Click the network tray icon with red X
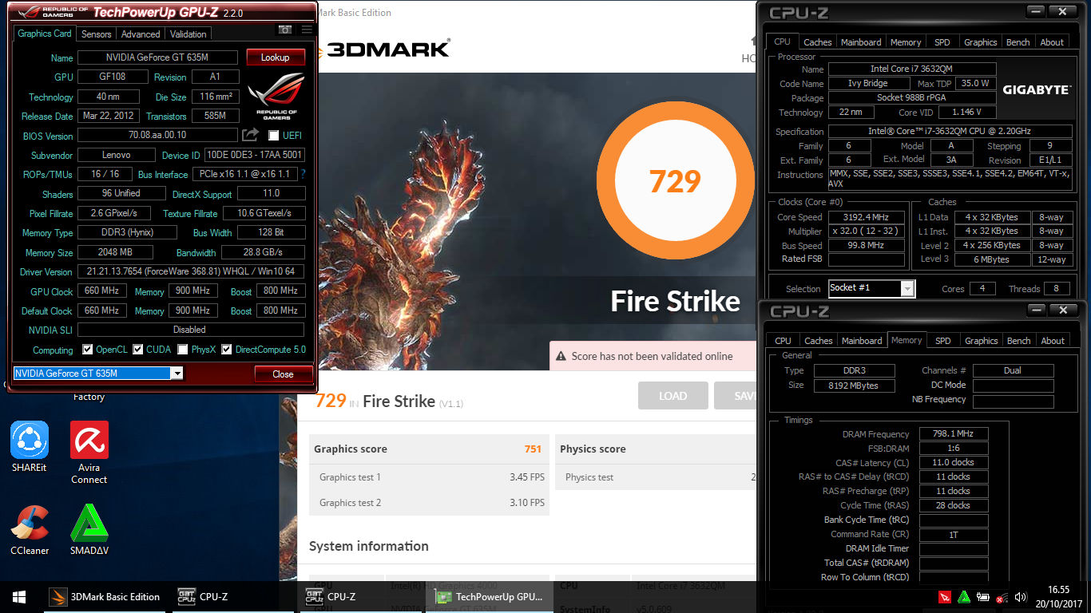 point(1002,597)
